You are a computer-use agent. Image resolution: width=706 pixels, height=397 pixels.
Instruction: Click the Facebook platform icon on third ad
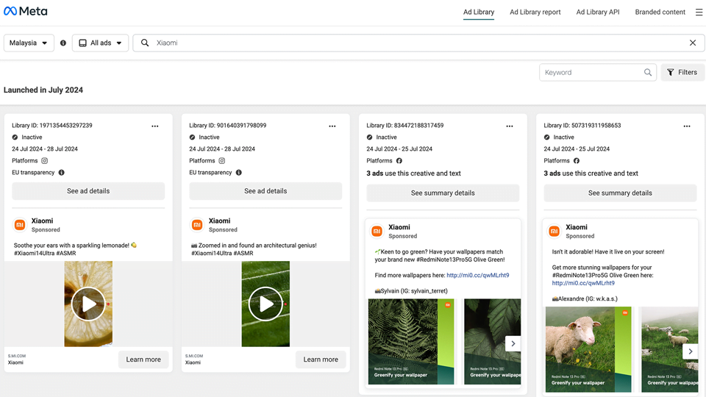[x=399, y=161]
